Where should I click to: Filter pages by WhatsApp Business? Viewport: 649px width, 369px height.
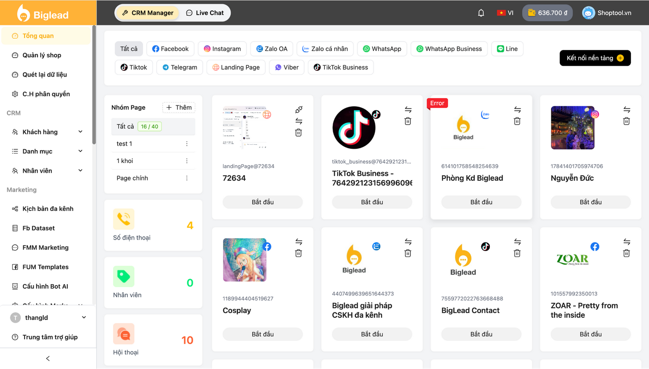[449, 49]
